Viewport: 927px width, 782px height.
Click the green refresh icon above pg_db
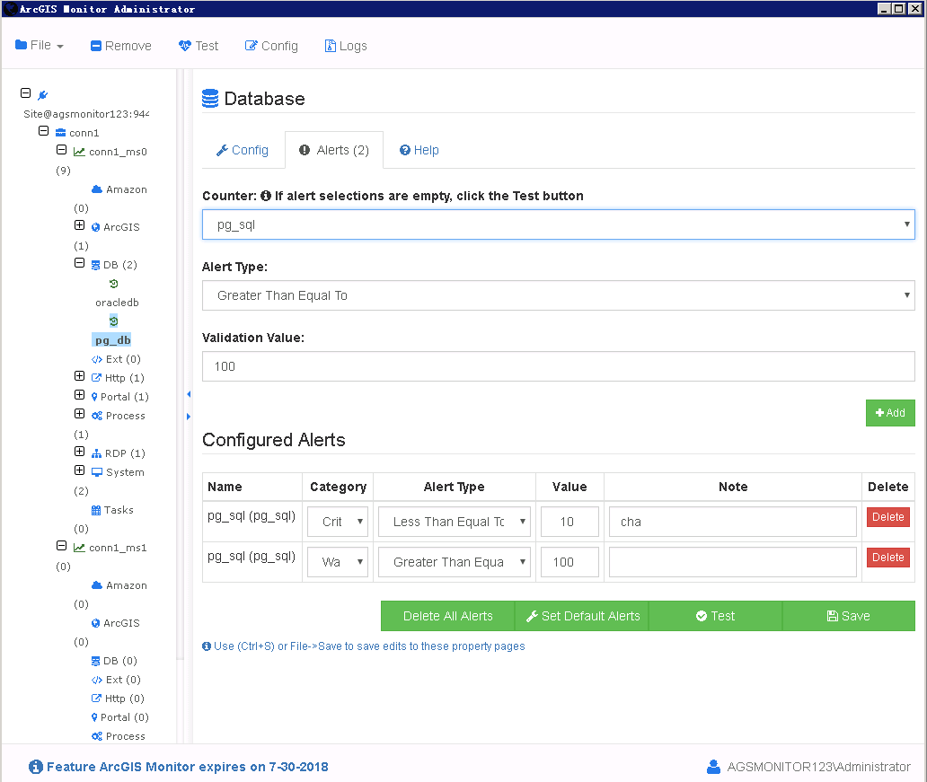pyautogui.click(x=113, y=321)
